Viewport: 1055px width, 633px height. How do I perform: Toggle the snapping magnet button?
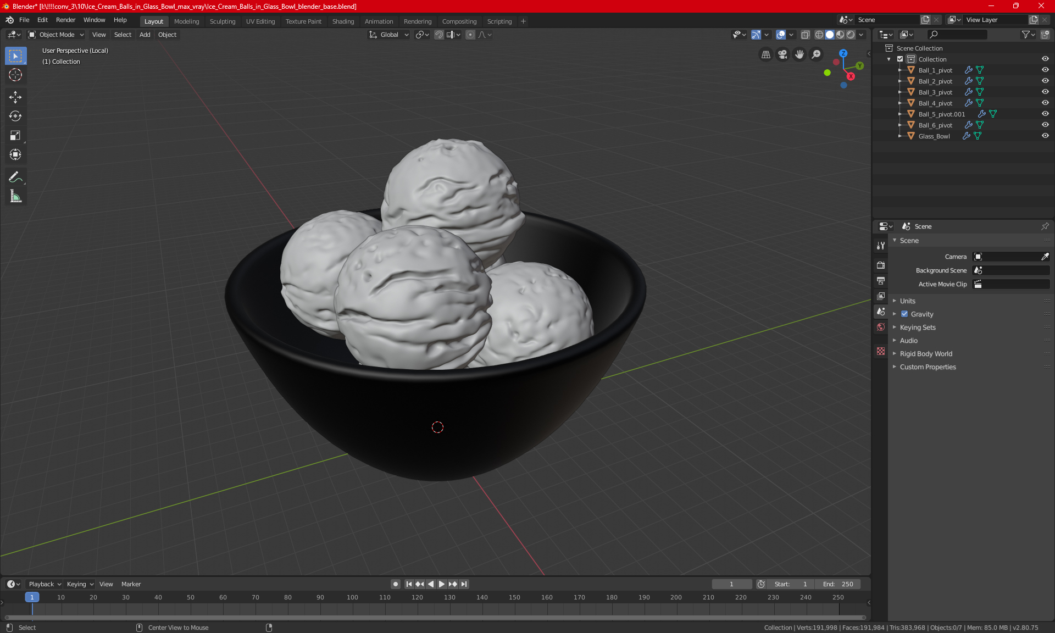[x=439, y=35]
